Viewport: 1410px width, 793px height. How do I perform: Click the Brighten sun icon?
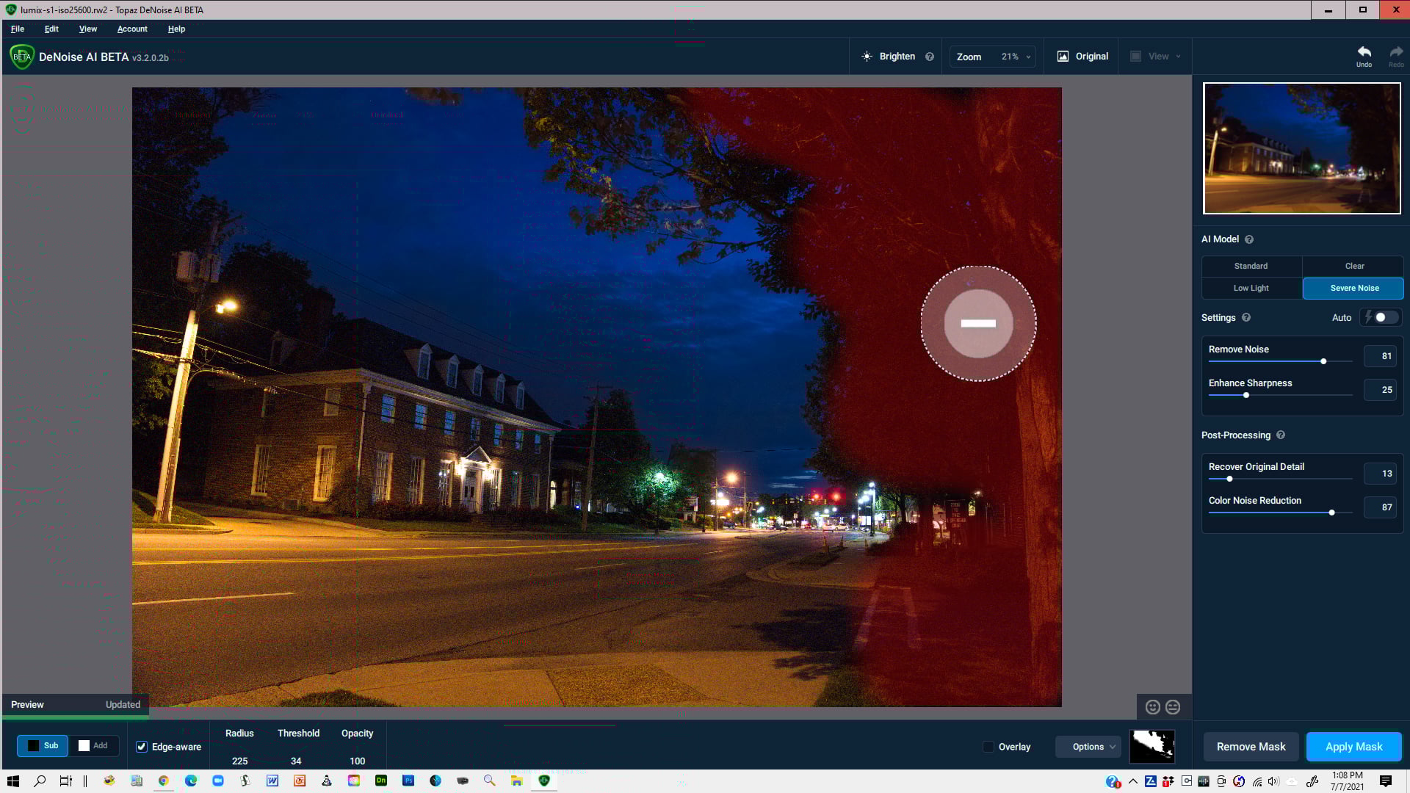(x=867, y=57)
